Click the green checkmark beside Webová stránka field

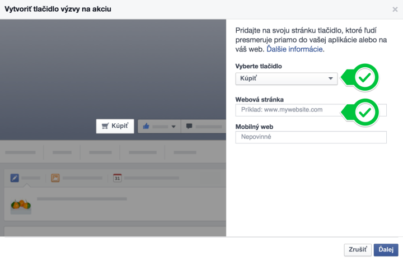[x=365, y=112]
